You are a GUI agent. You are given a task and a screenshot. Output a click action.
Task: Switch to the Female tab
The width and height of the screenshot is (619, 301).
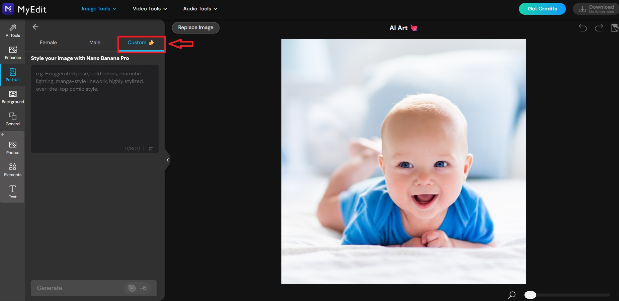(x=48, y=43)
